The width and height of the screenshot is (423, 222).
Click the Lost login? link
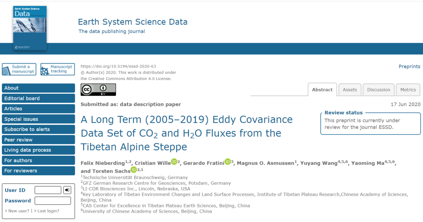[x=48, y=211]
